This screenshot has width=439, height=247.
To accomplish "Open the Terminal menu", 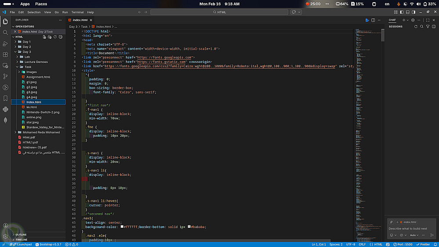I will click(x=77, y=12).
